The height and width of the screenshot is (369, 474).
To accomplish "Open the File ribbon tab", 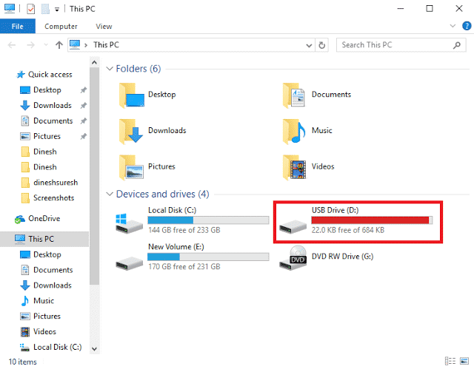I will coord(18,26).
